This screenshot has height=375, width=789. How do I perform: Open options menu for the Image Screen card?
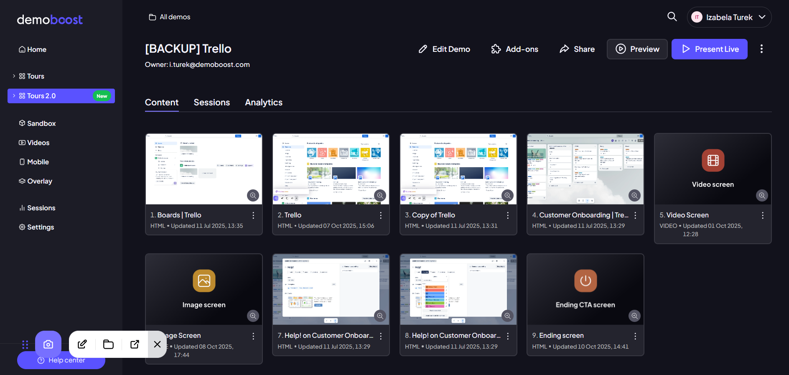click(x=253, y=336)
